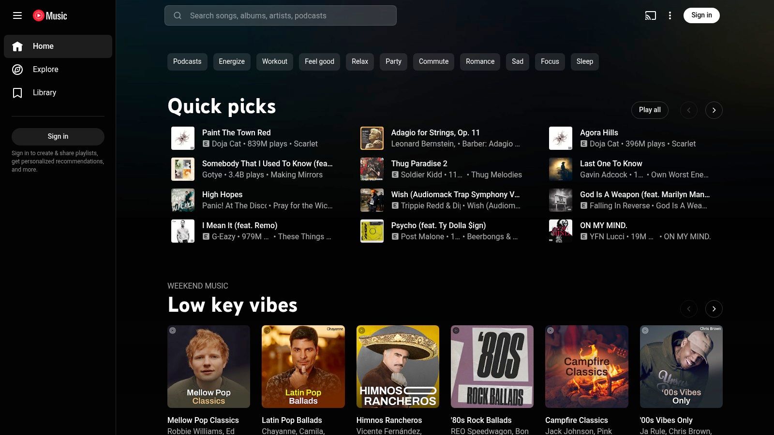Click the Cast icon

[650, 15]
